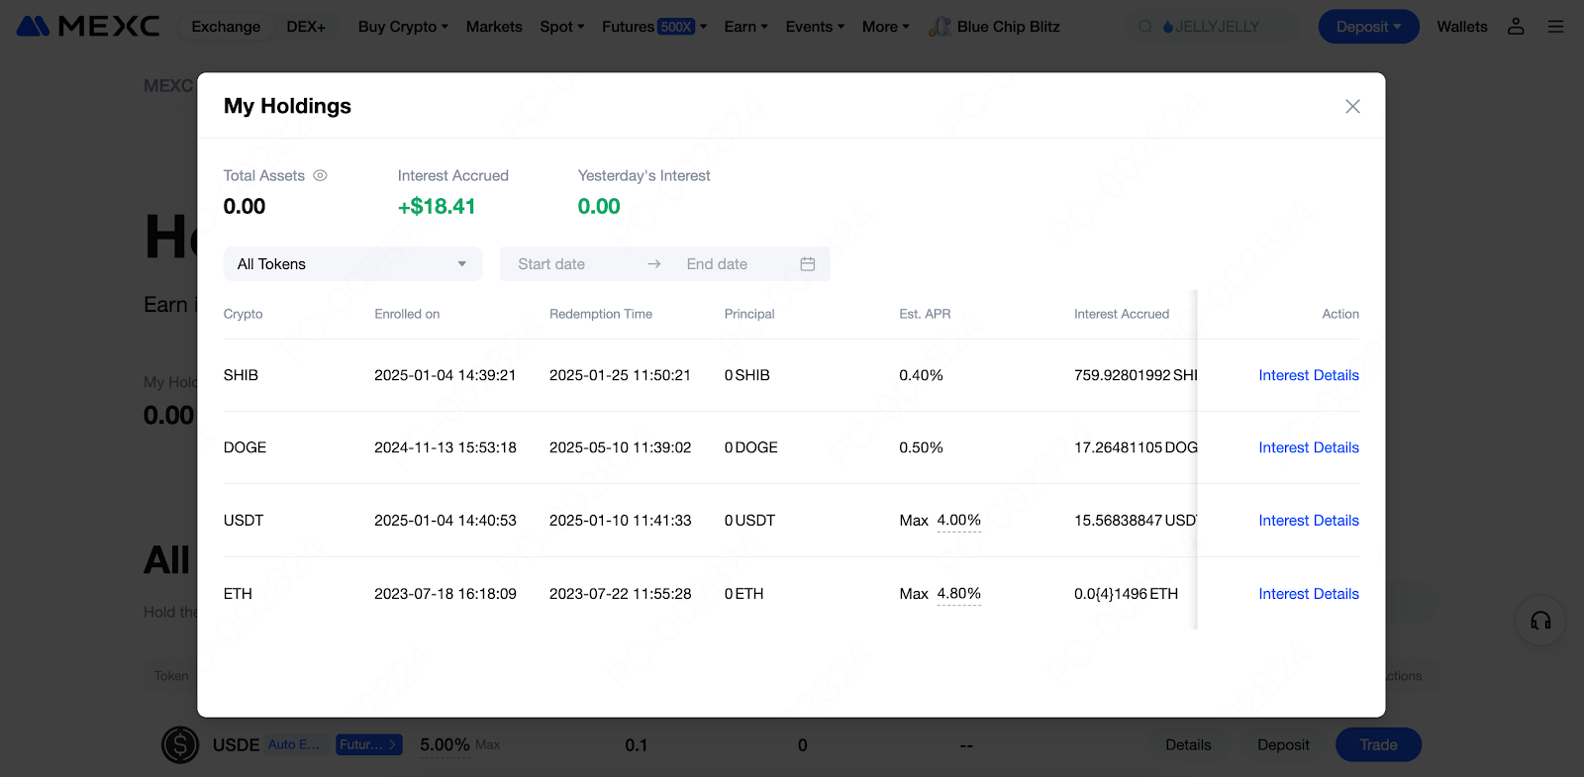Open the hamburger menu icon
The image size is (1584, 777).
click(x=1556, y=27)
